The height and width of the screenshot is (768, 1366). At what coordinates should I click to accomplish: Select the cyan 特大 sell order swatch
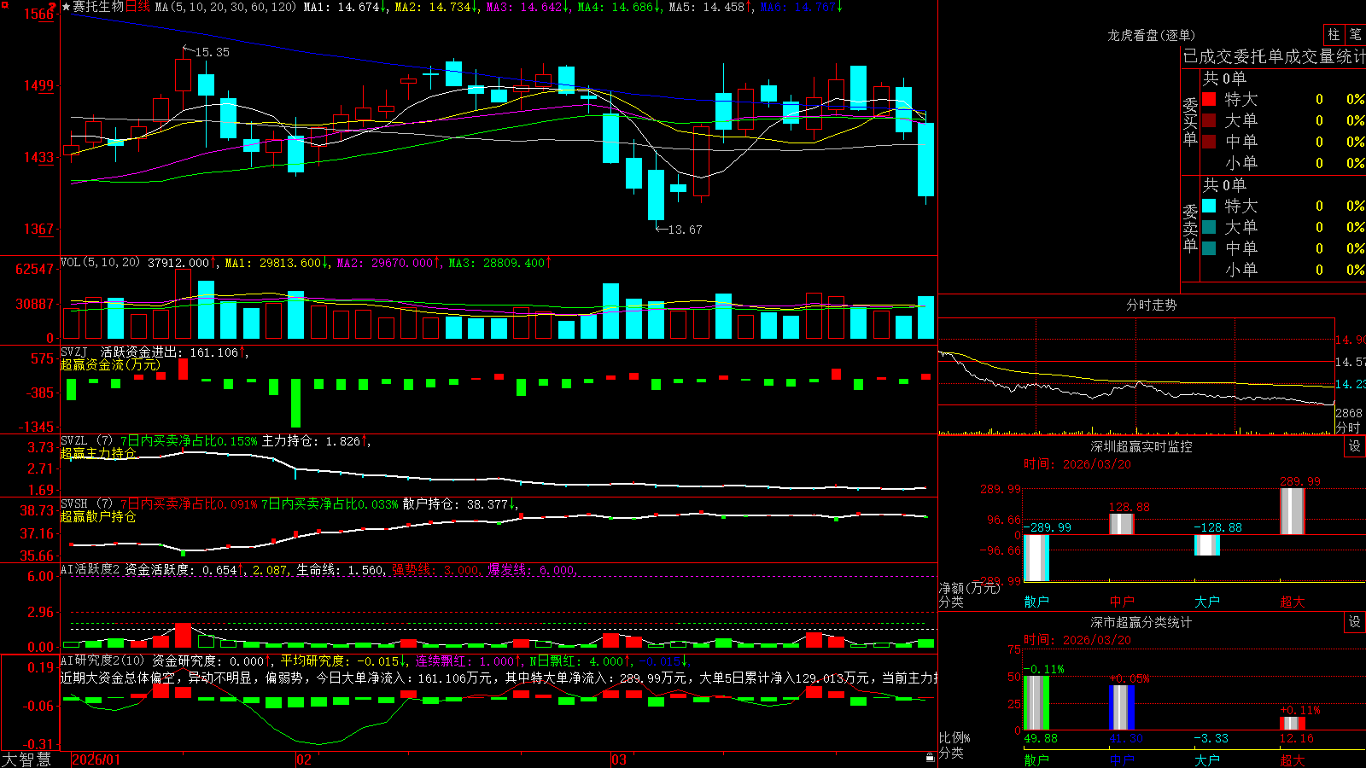click(x=1210, y=206)
